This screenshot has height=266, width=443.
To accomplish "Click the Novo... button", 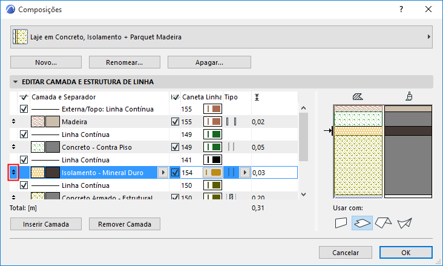I will point(46,62).
